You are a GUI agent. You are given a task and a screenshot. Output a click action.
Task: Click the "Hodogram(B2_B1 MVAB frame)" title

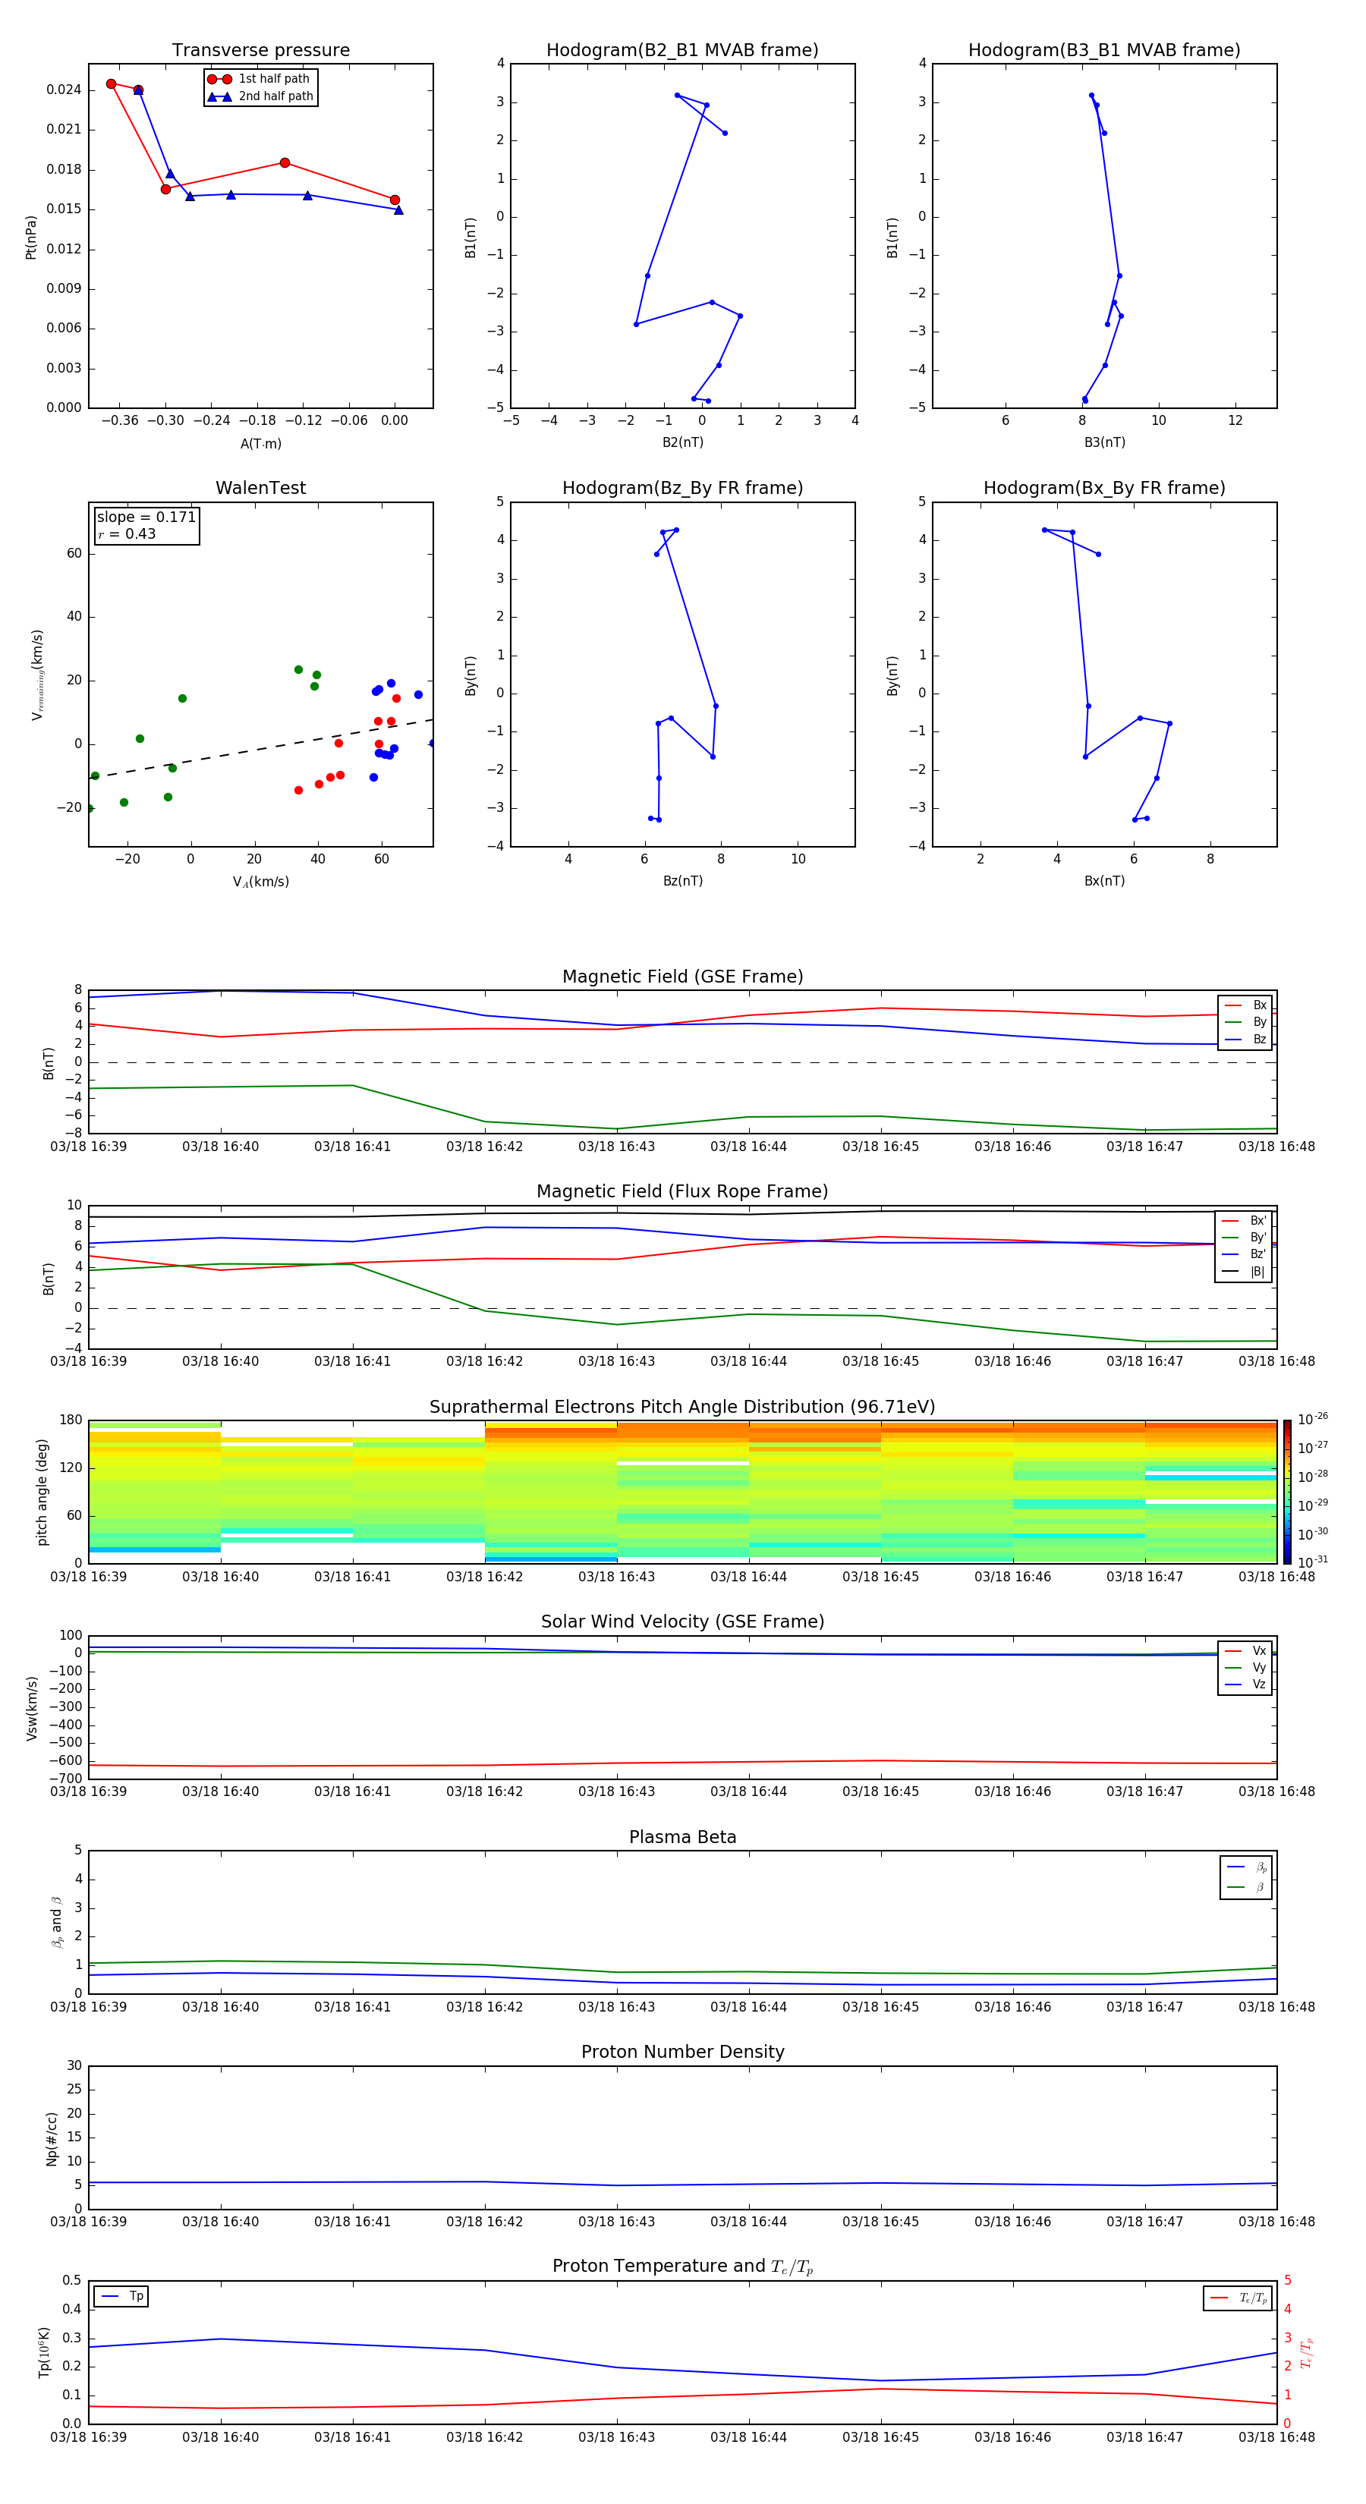(682, 51)
